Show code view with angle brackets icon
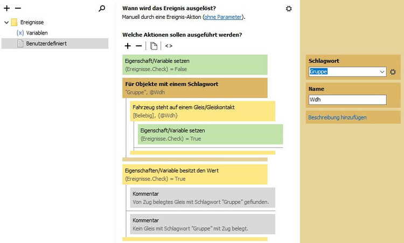404x243 pixels. click(x=169, y=46)
